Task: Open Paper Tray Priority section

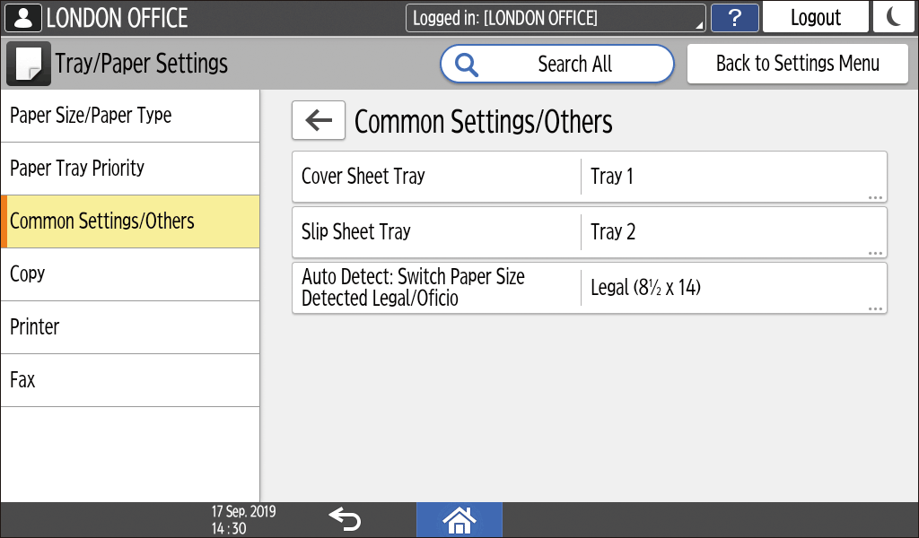Action: [130, 169]
